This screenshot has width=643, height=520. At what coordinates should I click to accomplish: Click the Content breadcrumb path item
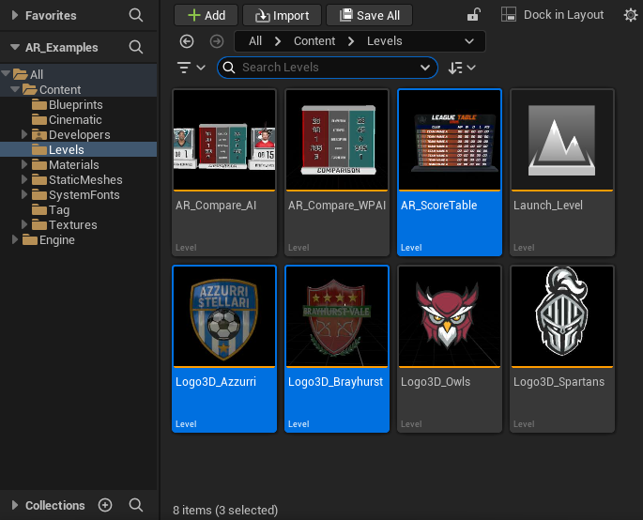tap(314, 41)
